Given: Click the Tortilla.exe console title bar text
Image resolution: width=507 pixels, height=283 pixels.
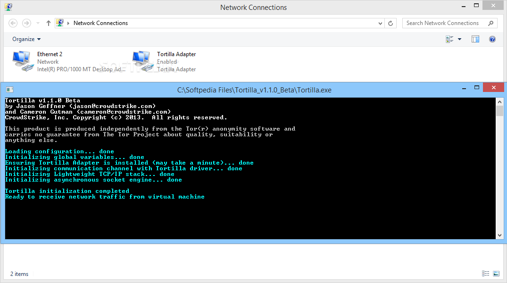Looking at the screenshot, I should (x=254, y=90).
